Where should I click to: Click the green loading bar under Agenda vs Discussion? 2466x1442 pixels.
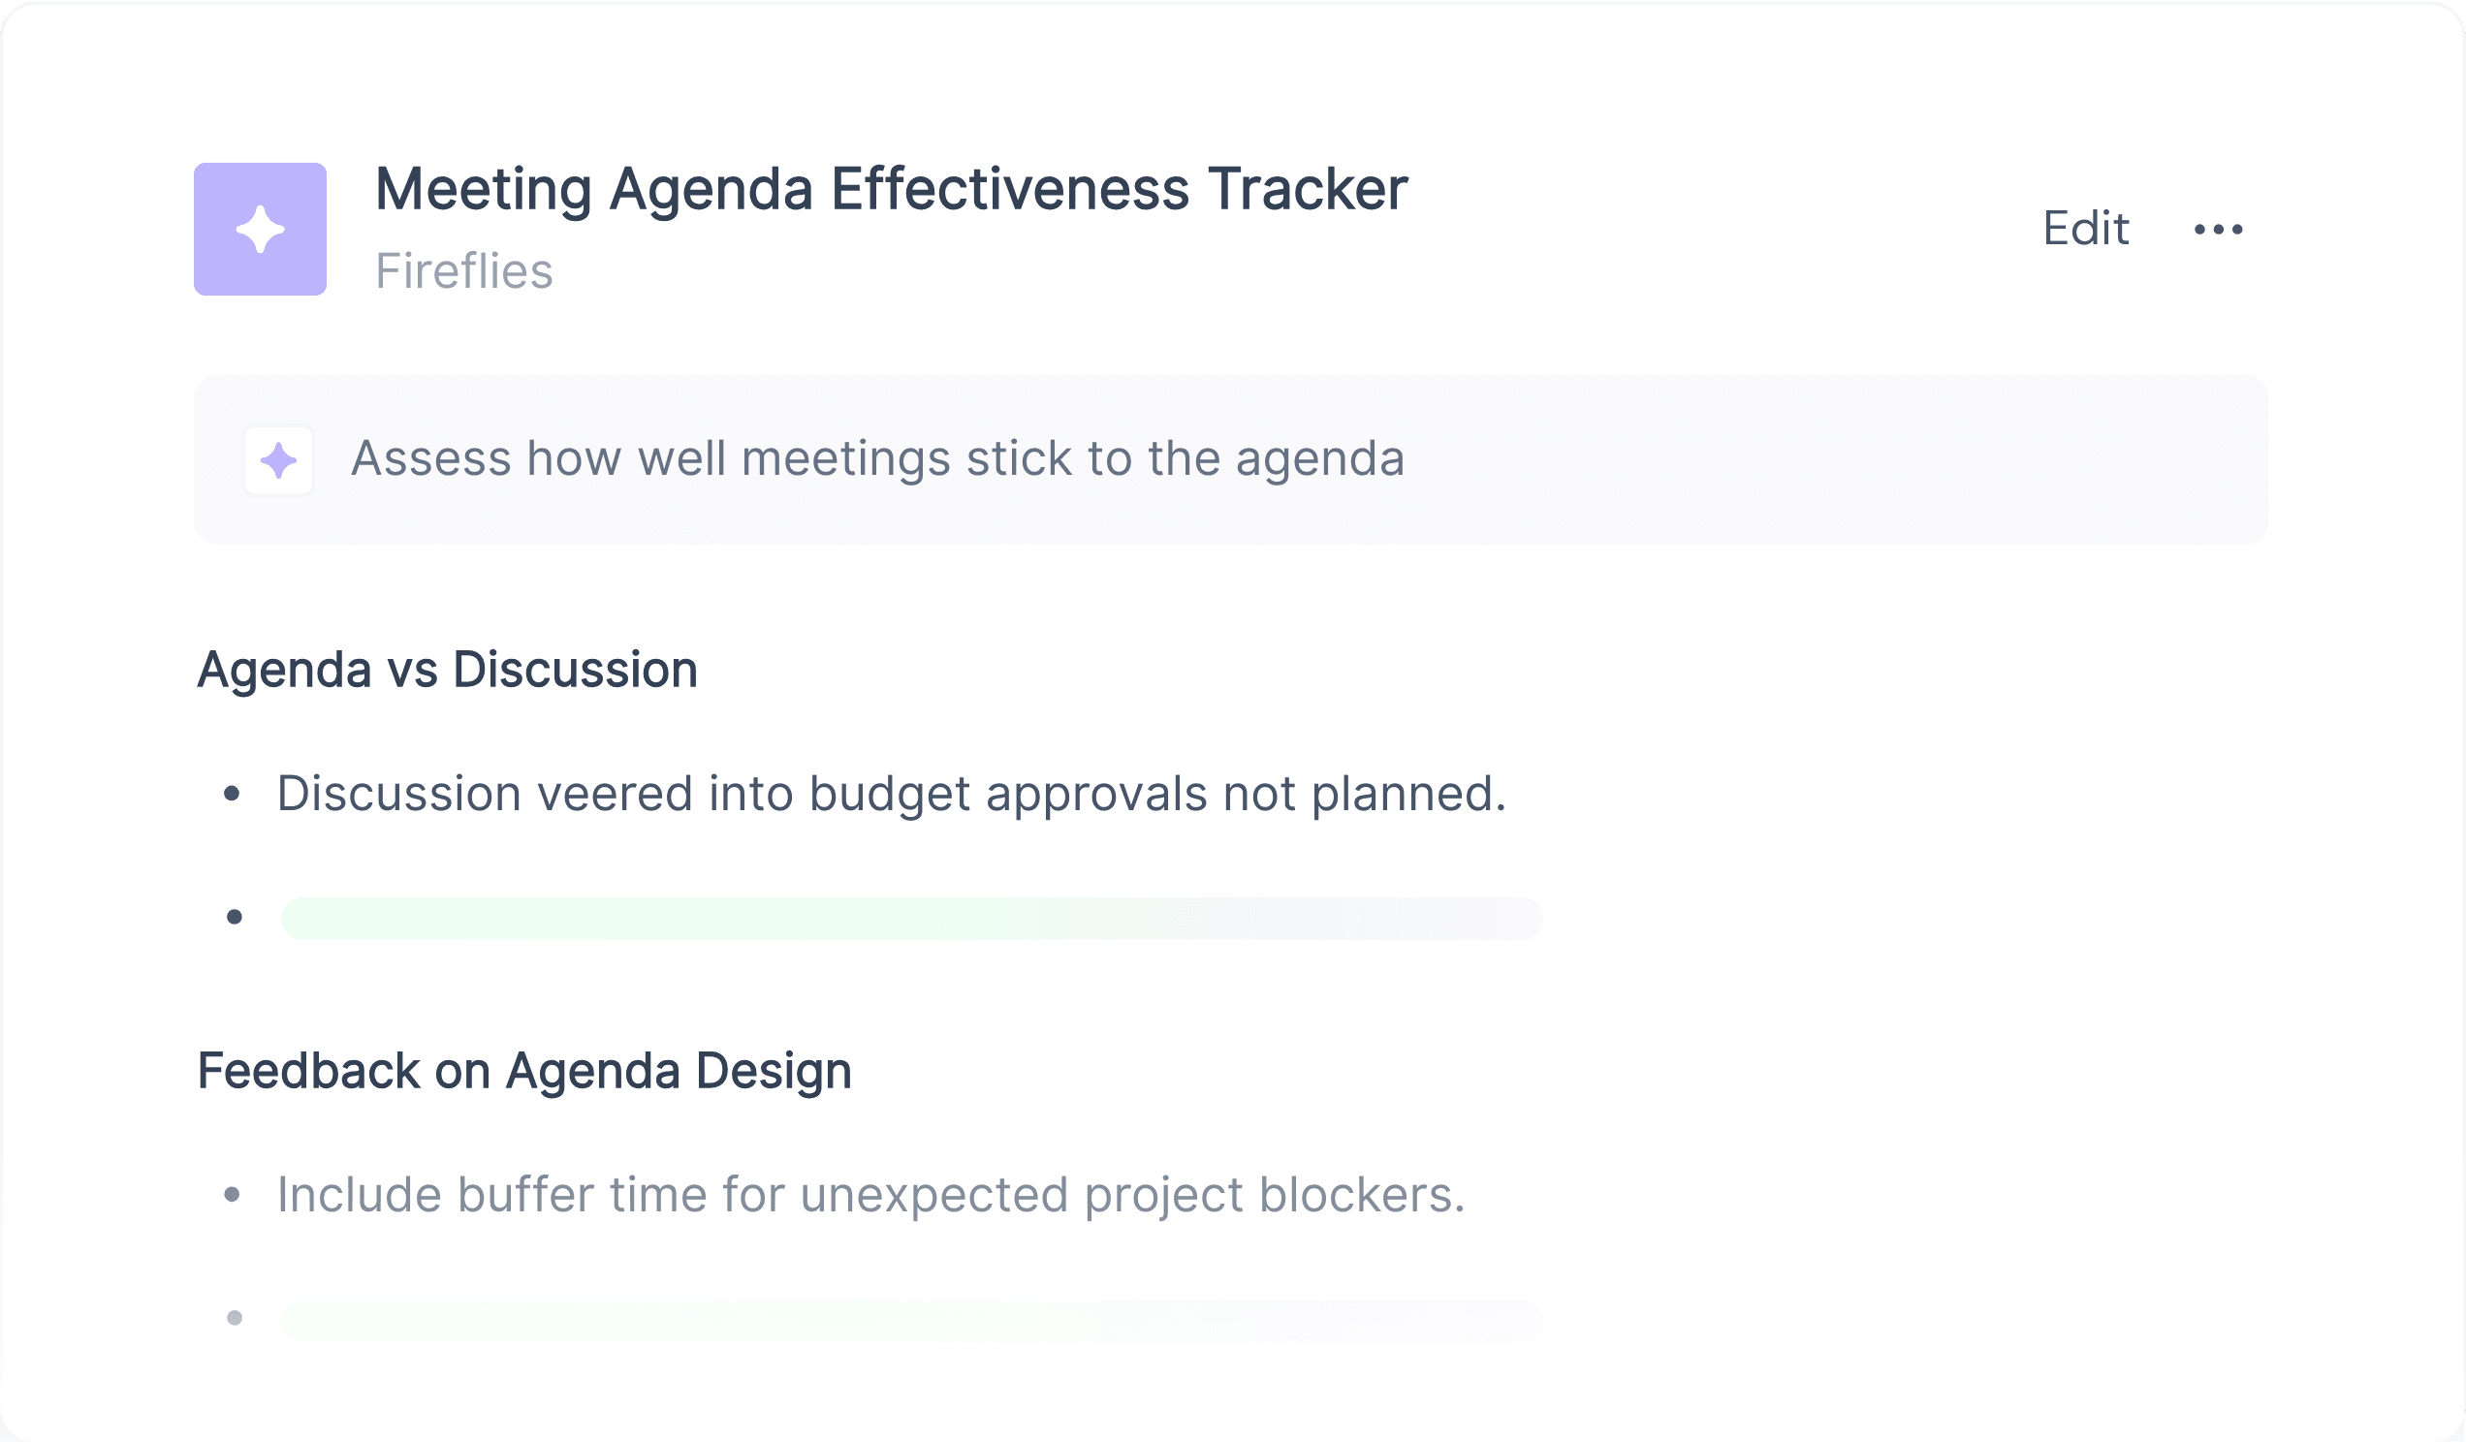pos(912,919)
